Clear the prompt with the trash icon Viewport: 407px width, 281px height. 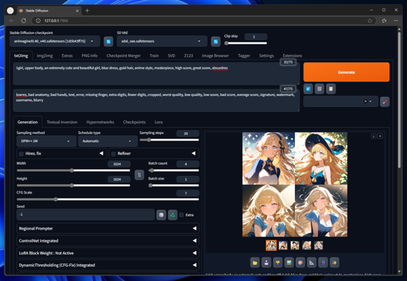coord(319,89)
